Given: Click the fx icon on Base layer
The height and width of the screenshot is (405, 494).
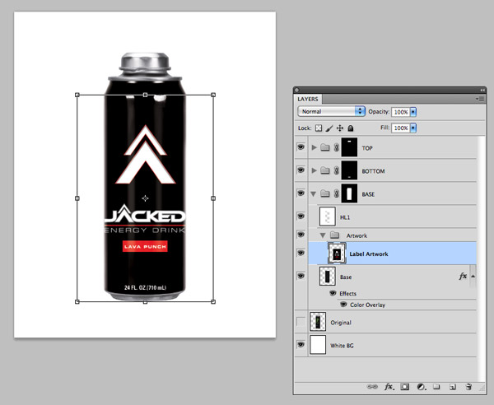Looking at the screenshot, I should 463,277.
